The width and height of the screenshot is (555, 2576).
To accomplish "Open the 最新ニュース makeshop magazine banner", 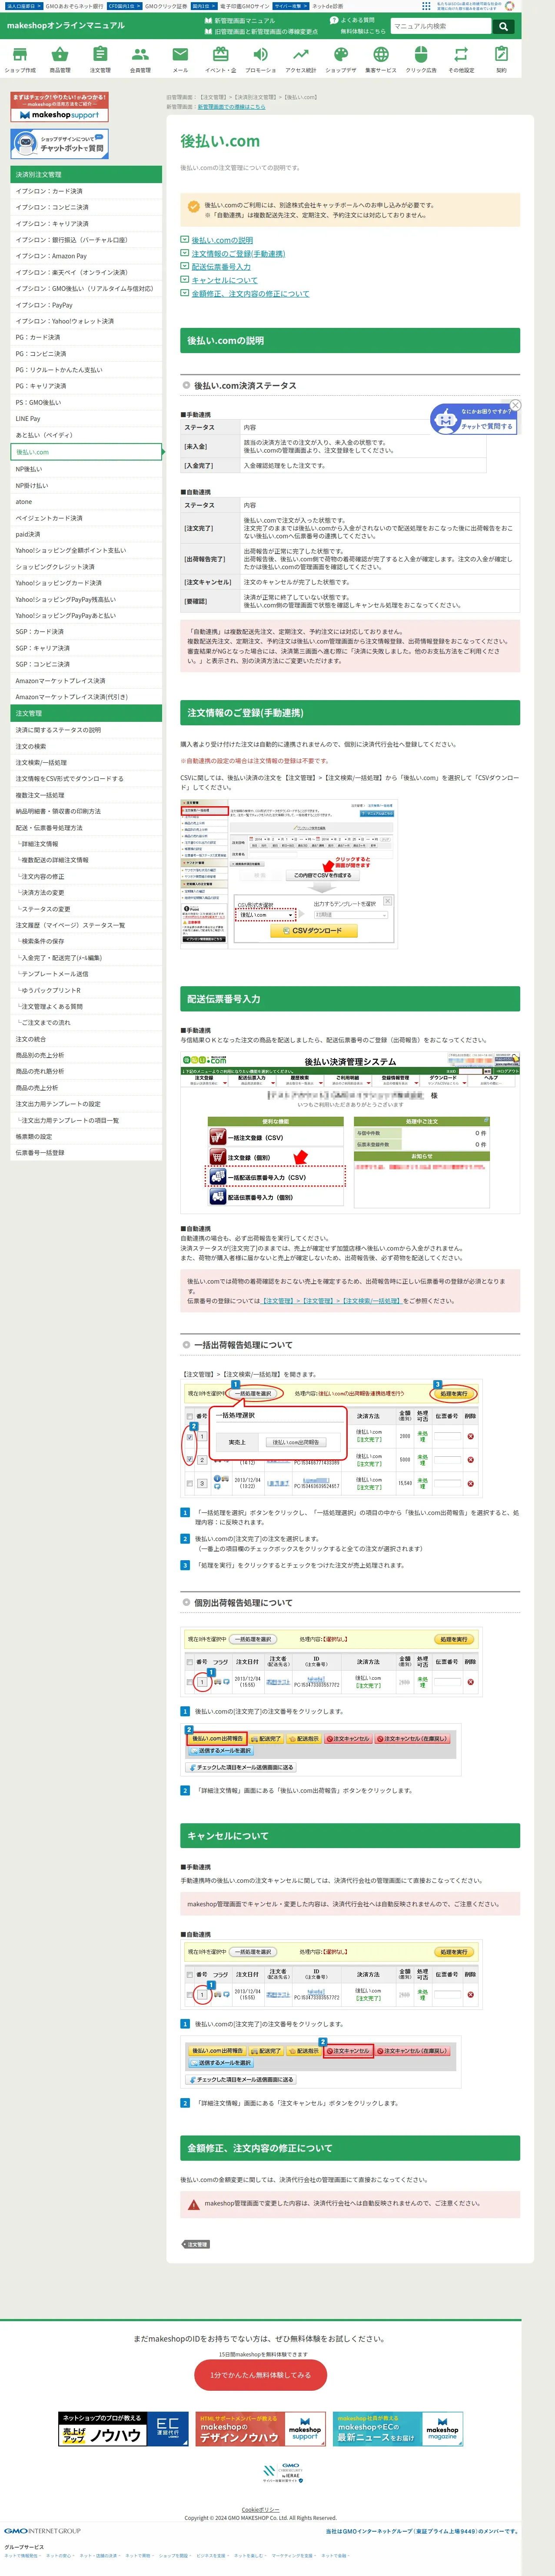I will click(x=398, y=2429).
